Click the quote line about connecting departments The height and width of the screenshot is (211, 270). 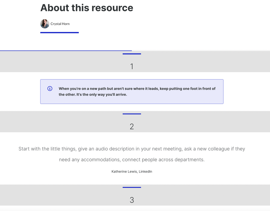pos(132,160)
